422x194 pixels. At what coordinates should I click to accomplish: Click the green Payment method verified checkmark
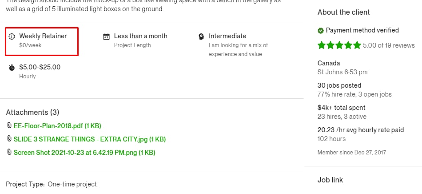pyautogui.click(x=321, y=31)
